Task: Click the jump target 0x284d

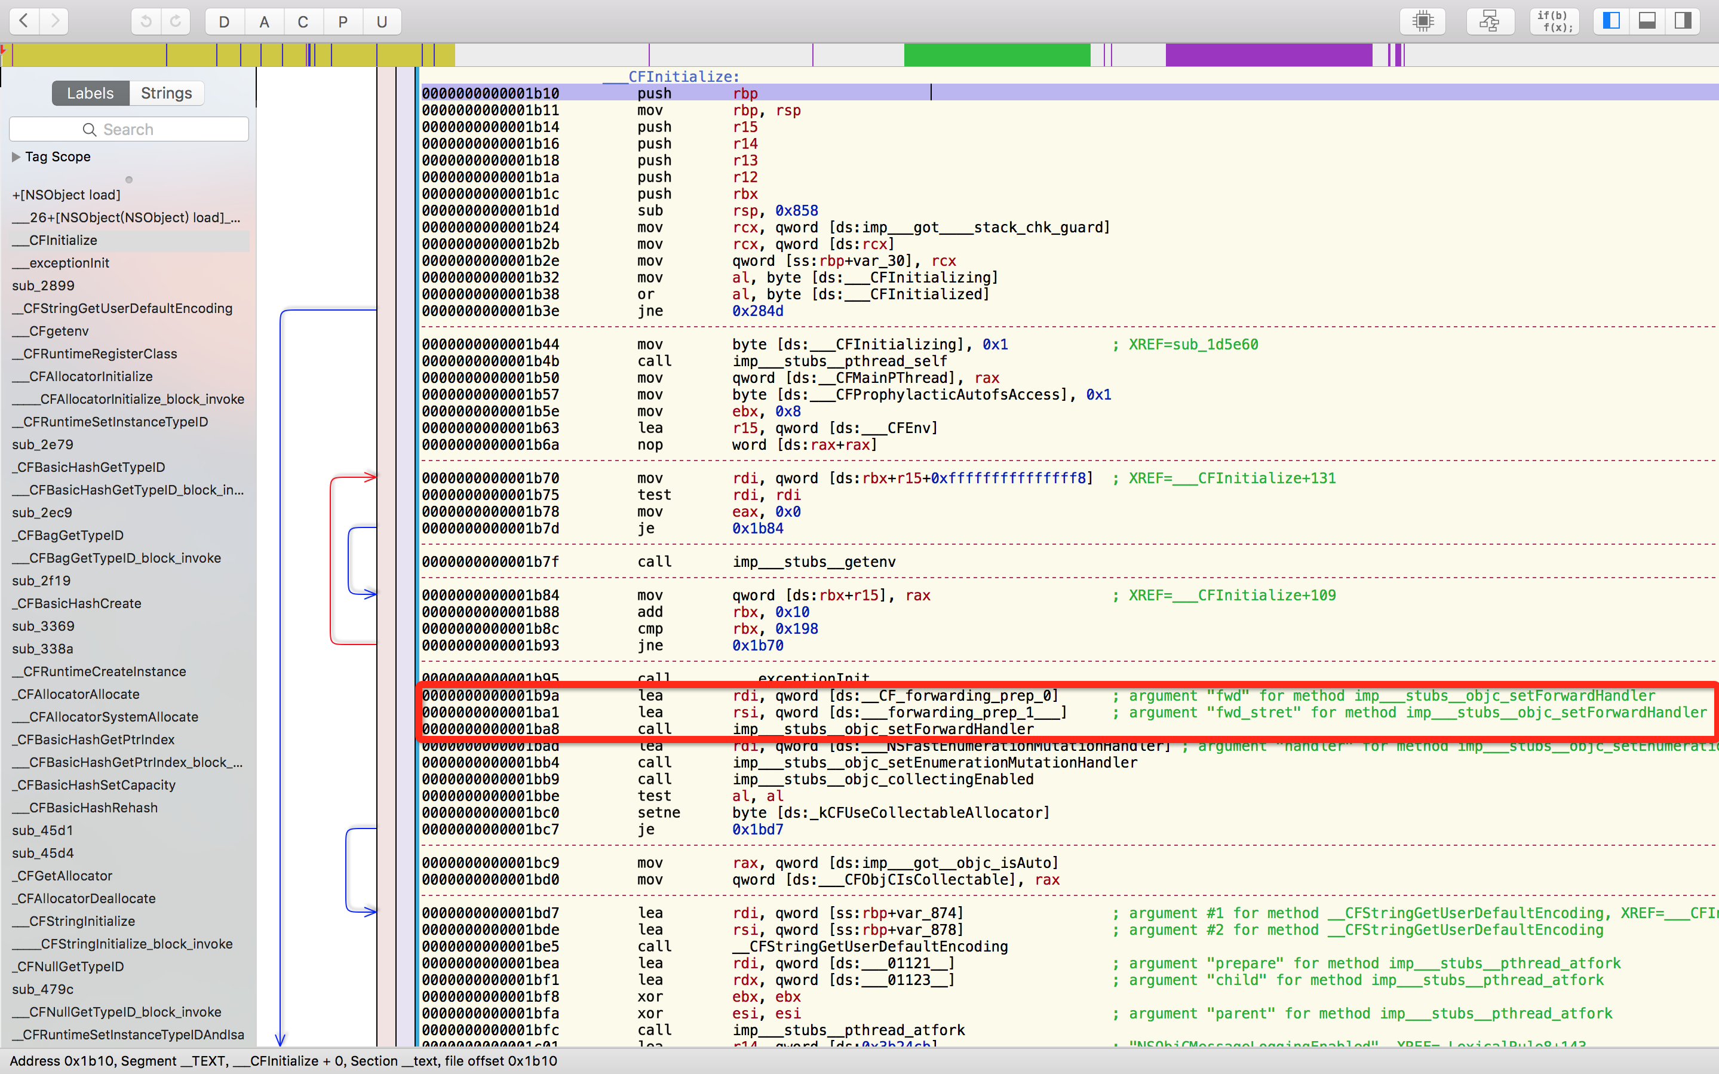Action: tap(757, 311)
